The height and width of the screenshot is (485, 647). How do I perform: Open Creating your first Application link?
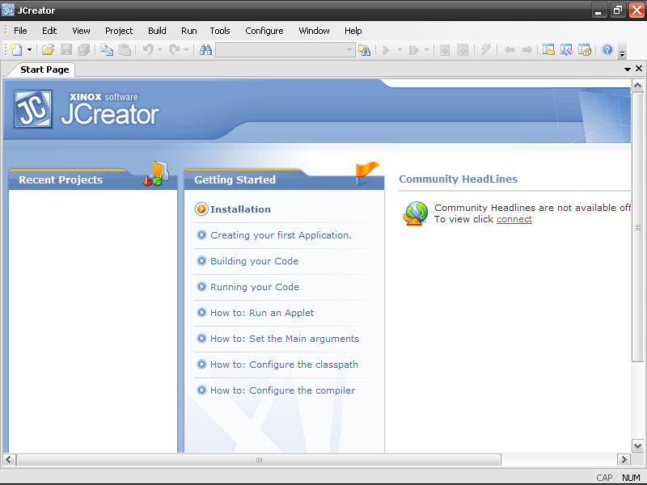pos(281,235)
